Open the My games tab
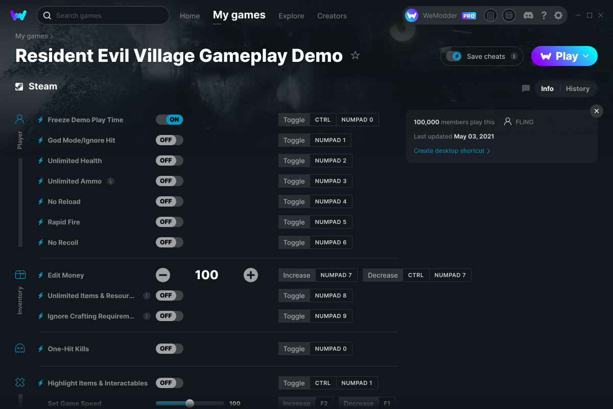The height and width of the screenshot is (409, 613). tap(239, 15)
